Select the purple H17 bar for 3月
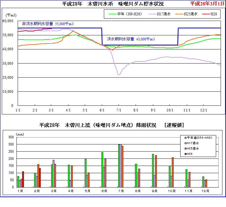The width and height of the screenshot is (226, 207). (x=54, y=173)
